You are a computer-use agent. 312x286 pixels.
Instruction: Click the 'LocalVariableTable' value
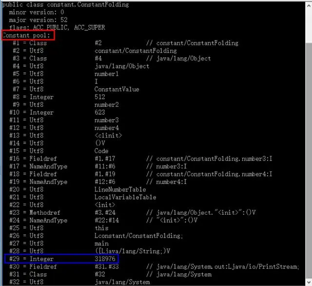coord(125,197)
